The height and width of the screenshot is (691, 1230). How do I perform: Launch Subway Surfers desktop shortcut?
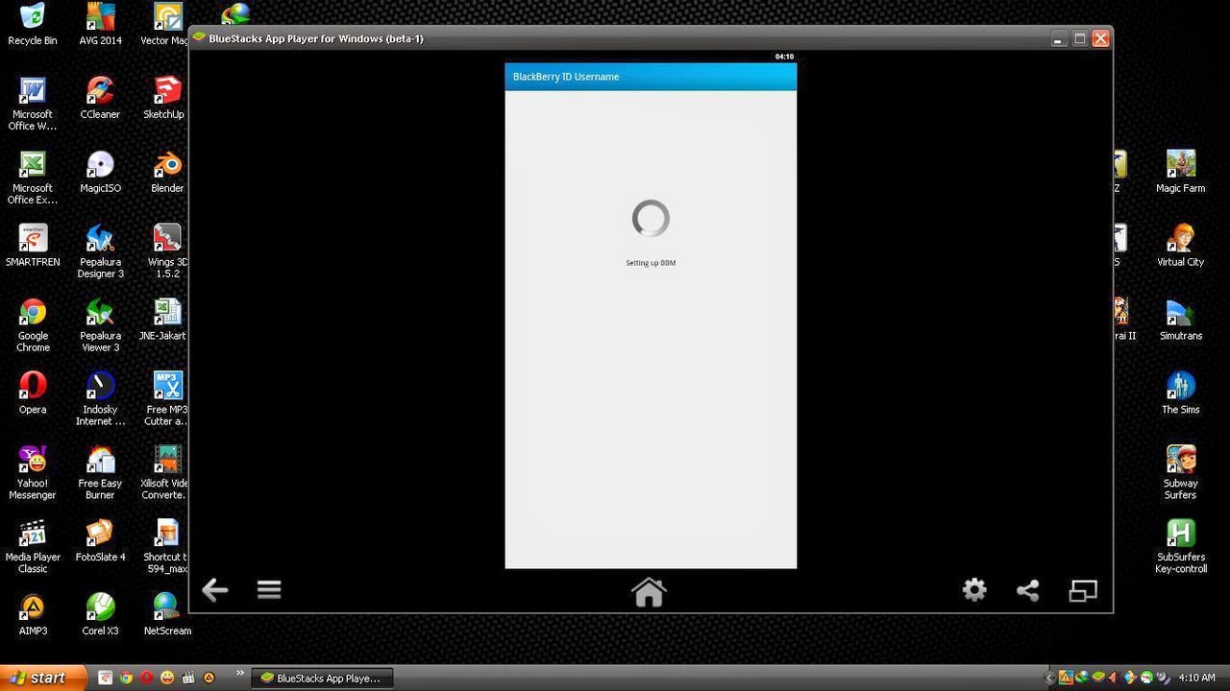(1180, 473)
